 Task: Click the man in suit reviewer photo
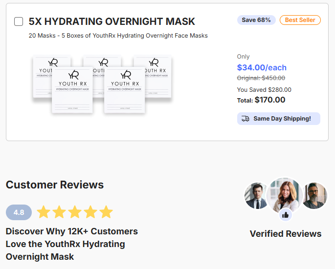coord(256,195)
